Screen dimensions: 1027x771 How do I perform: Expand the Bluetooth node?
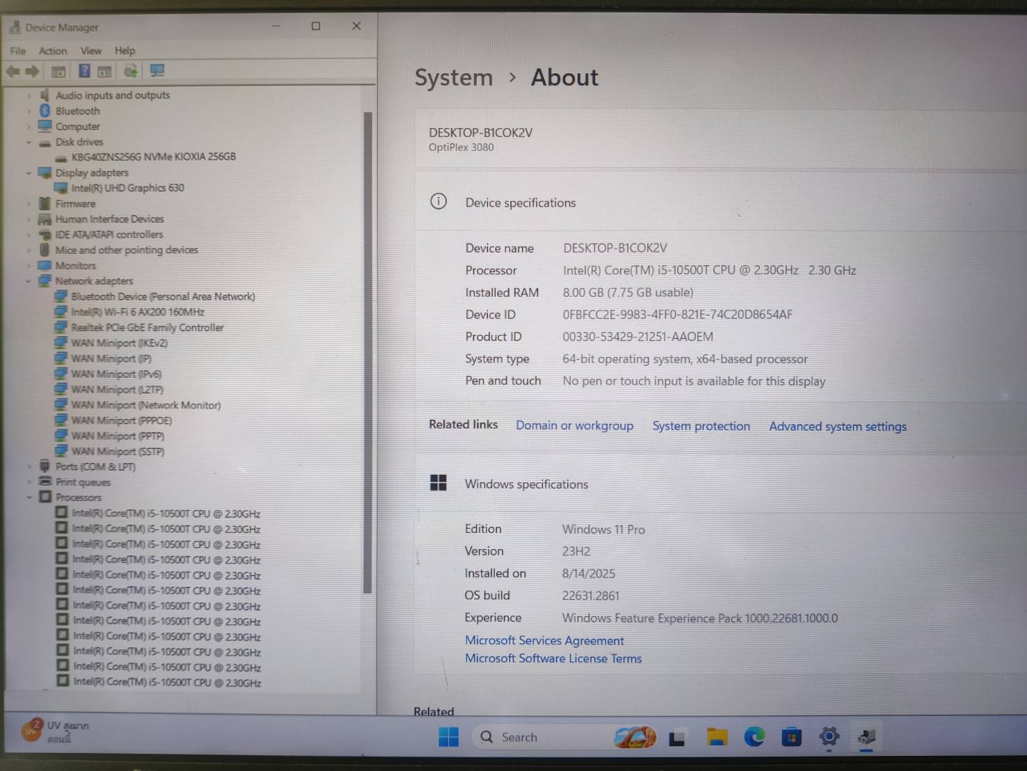pos(29,111)
